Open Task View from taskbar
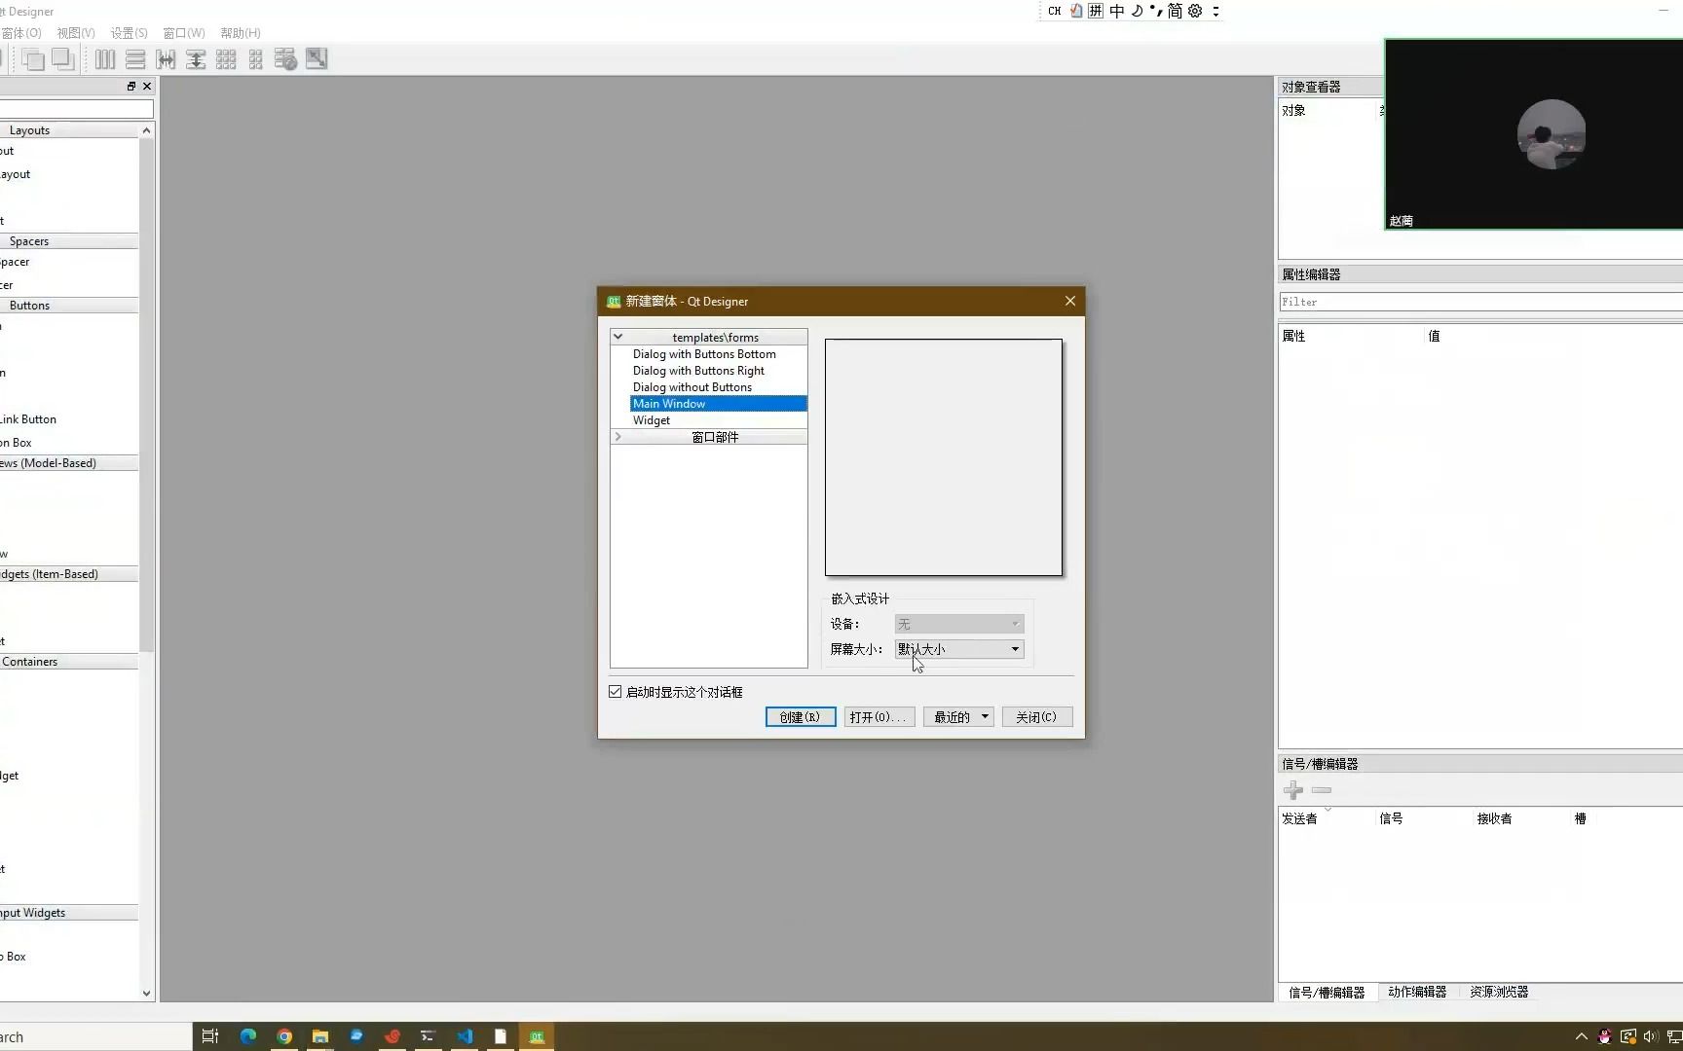 tap(210, 1036)
